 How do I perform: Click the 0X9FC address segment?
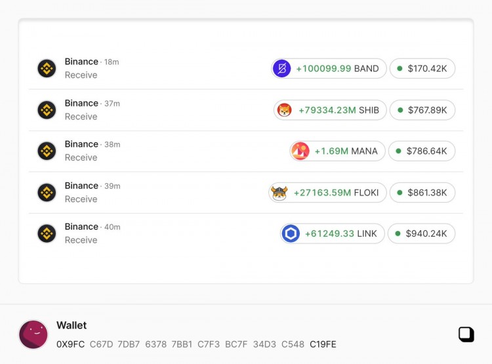click(x=71, y=344)
